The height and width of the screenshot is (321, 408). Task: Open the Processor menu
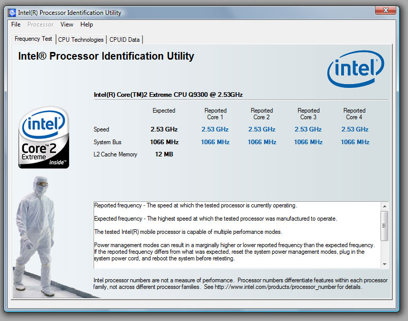pos(40,24)
